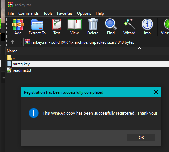Confirm registration dialog with OK

point(141,137)
